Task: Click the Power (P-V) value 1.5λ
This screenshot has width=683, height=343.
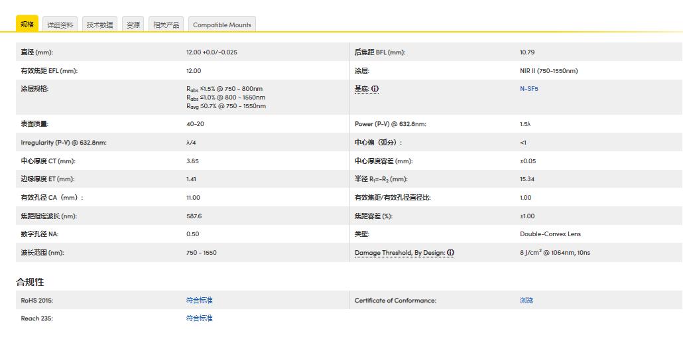Action: point(525,124)
